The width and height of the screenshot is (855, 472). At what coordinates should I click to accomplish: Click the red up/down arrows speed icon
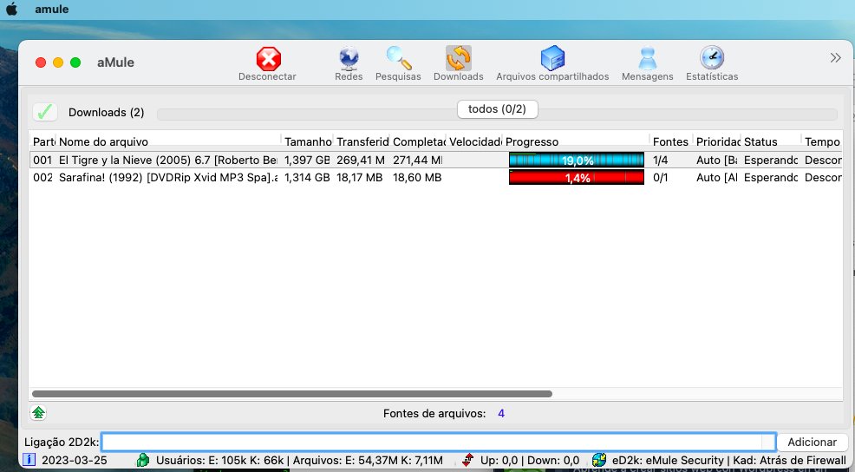click(x=468, y=460)
